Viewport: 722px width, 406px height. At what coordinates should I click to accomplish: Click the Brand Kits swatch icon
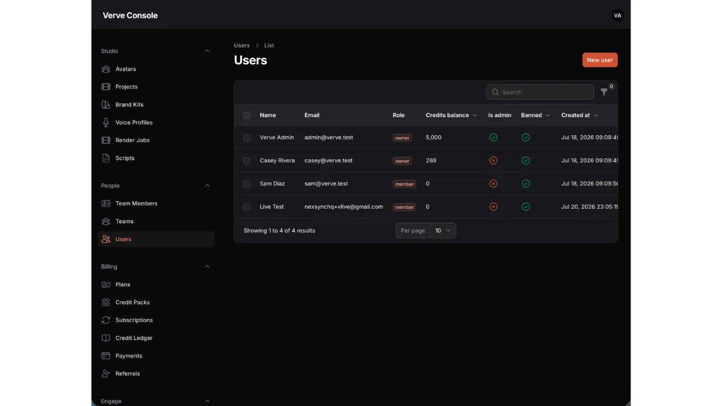pos(105,104)
